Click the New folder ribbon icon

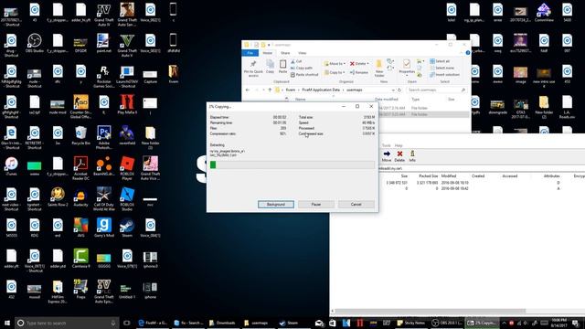379,68
